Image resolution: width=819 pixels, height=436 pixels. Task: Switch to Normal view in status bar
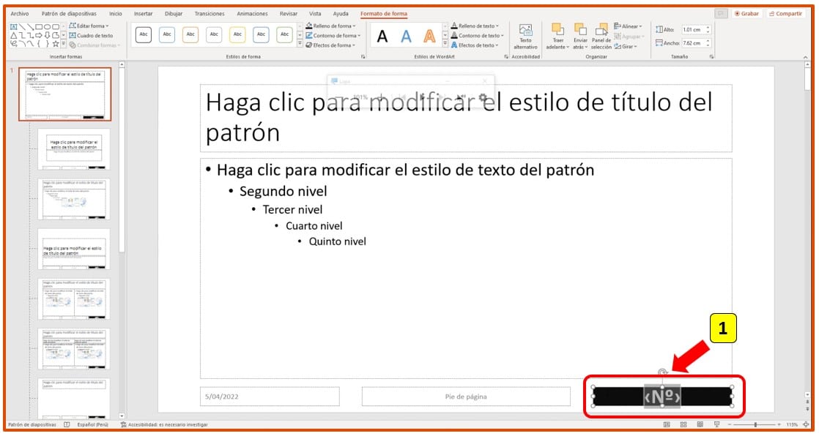coord(667,424)
